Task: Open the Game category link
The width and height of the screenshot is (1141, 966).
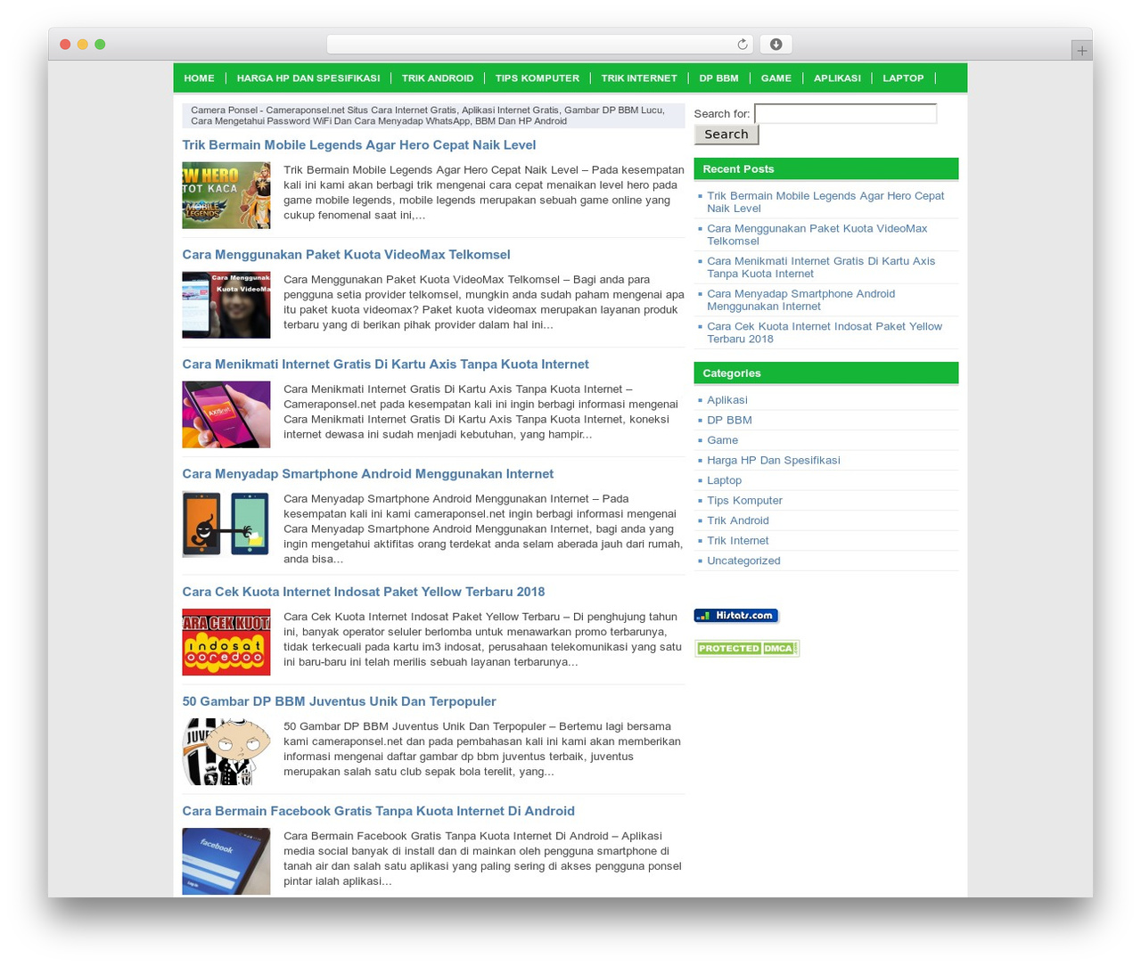Action: [723, 440]
